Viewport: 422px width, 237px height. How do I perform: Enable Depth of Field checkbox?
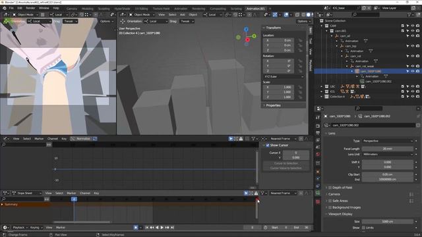(x=330, y=188)
